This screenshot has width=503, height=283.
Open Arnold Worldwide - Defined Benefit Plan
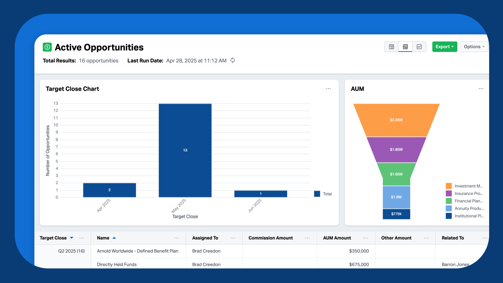click(x=138, y=251)
